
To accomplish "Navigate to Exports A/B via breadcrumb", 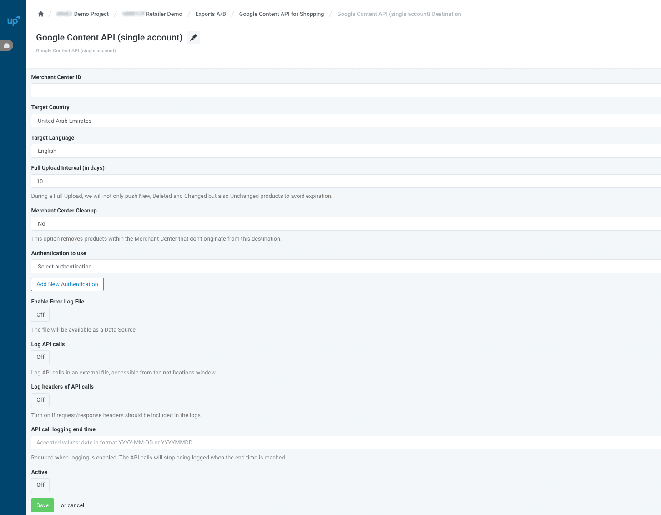I will [210, 14].
